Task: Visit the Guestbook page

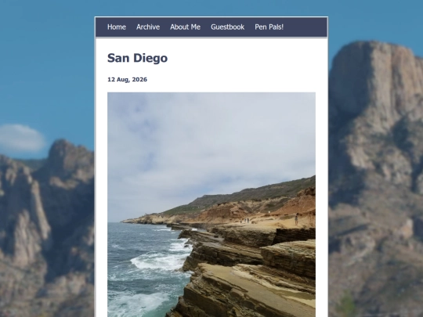Action: click(x=227, y=27)
